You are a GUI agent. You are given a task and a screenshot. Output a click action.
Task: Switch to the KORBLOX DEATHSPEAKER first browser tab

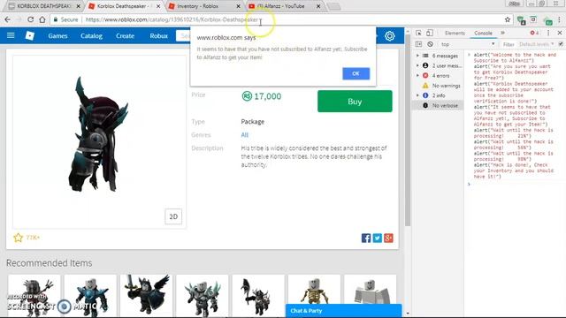tap(44, 6)
